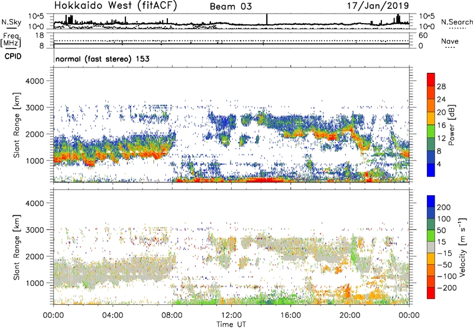Image resolution: width=473 pixels, height=328 pixels.
Task: Click the 'normal (fast stereo) 153' text
Action: point(102,59)
